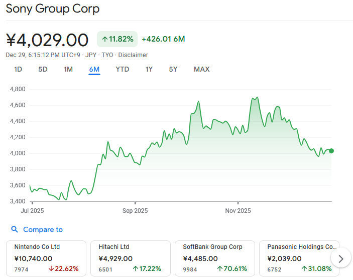
Task: Select the 1D time range tab
Action: pos(18,70)
